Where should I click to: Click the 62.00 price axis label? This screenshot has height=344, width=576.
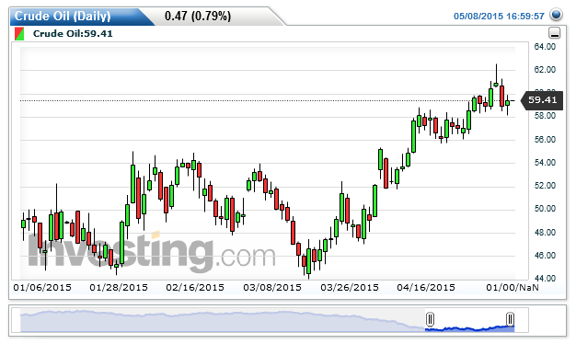545,69
